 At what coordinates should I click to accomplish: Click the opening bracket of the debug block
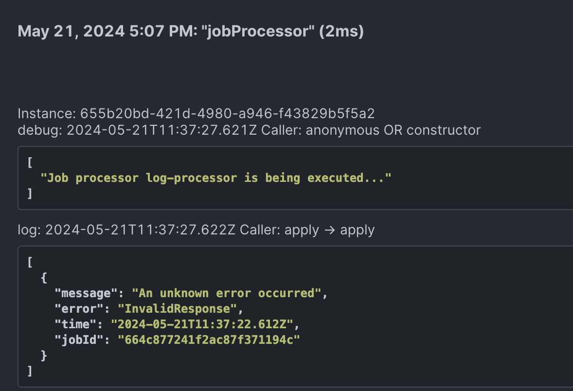tap(30, 162)
